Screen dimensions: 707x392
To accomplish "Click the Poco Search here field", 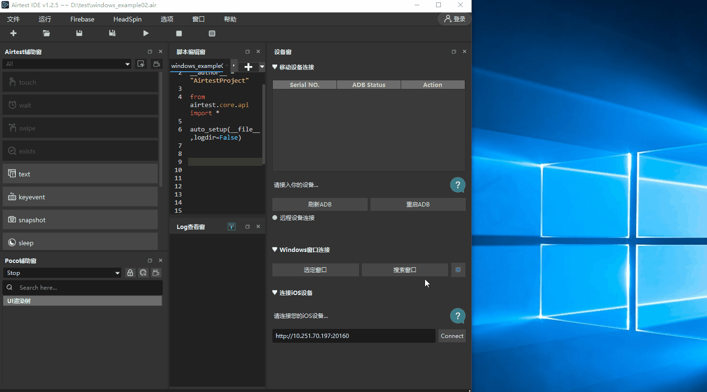I will (83, 287).
